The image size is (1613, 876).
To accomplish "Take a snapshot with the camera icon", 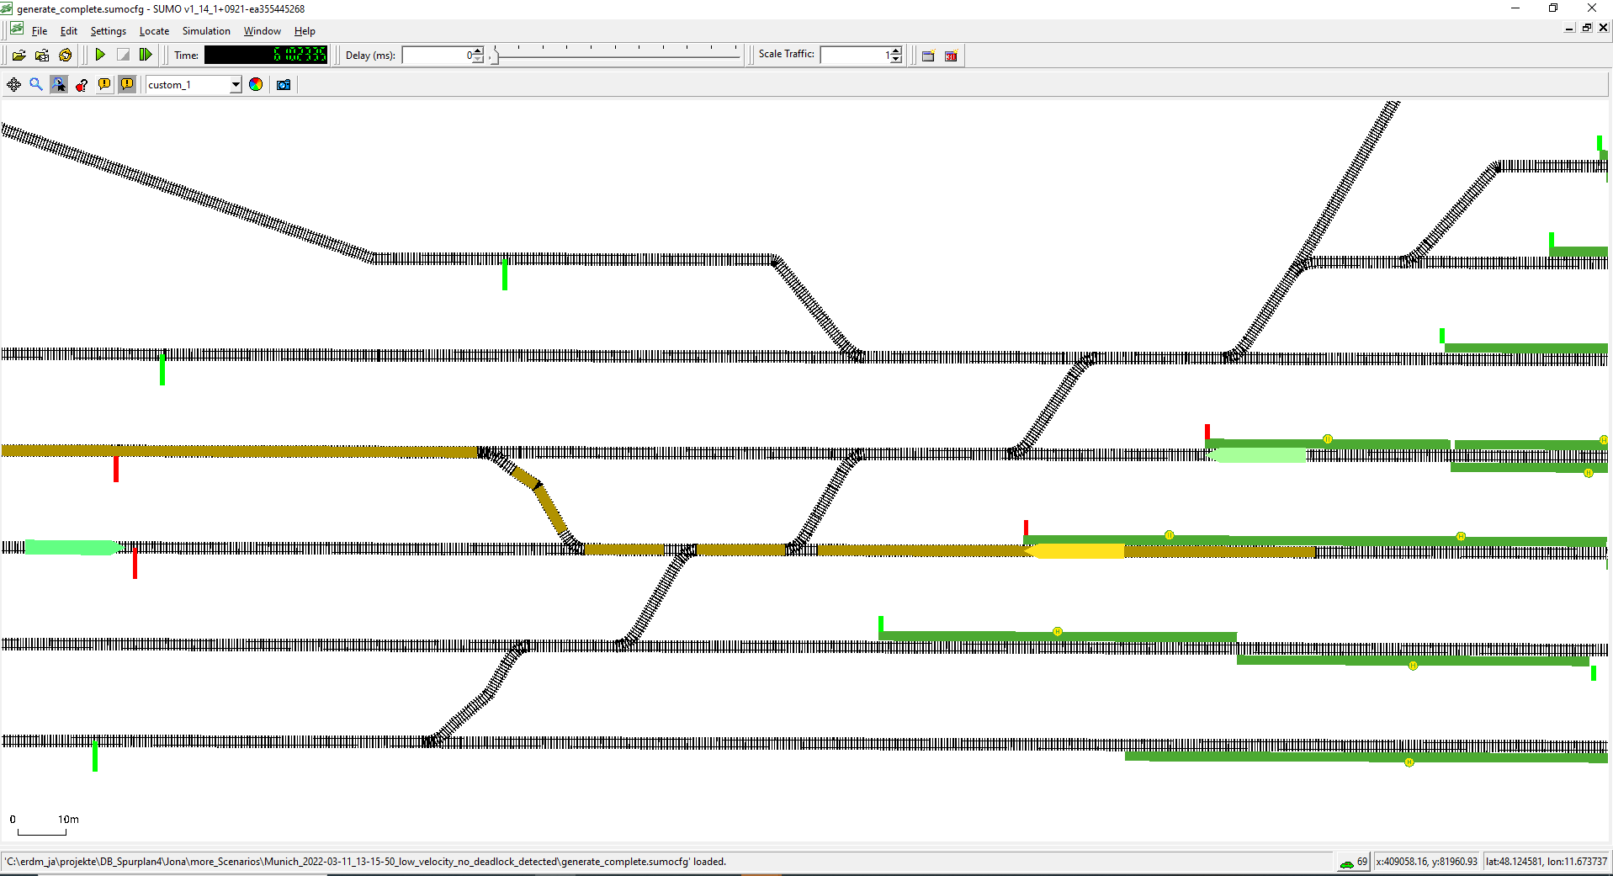I will (x=284, y=85).
